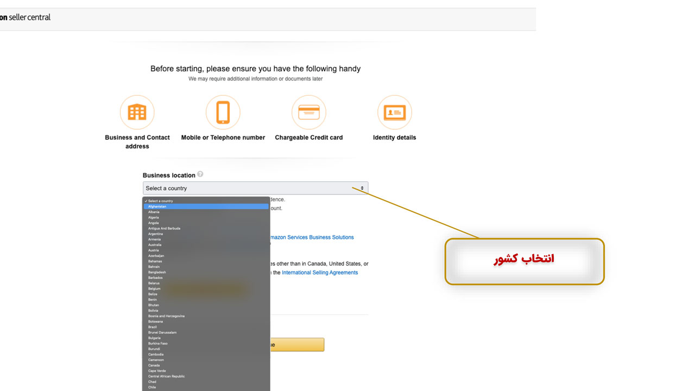
Task: Click the 'Business location' label text
Action: pos(169,175)
